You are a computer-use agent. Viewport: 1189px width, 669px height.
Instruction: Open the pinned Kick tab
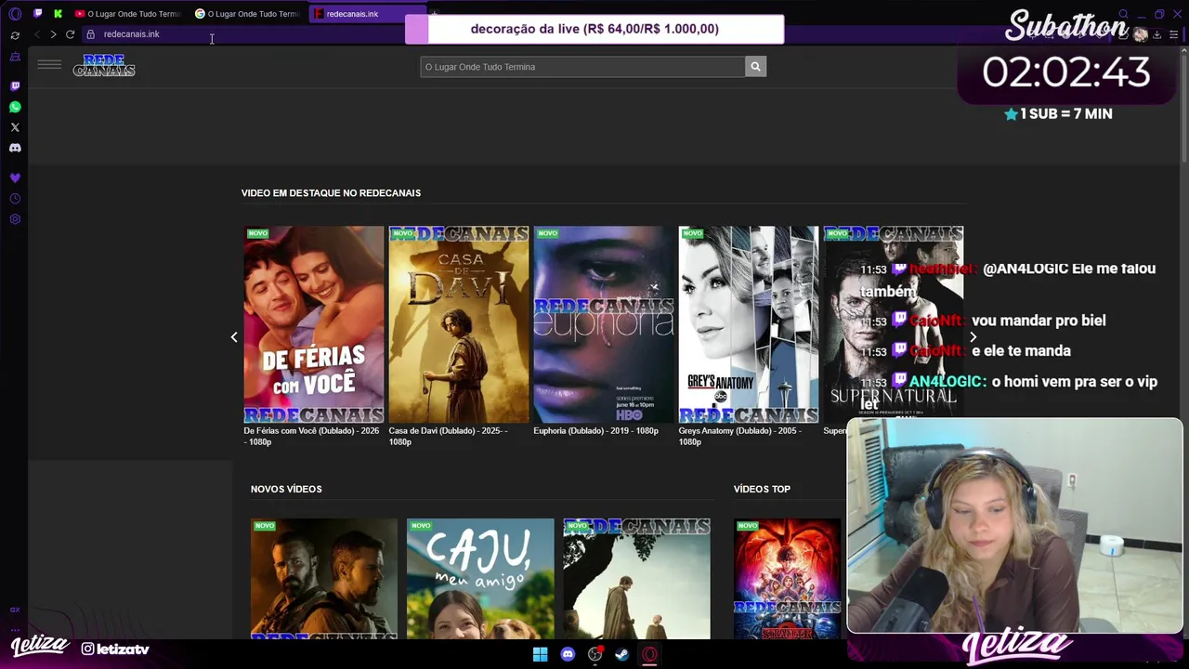(58, 14)
